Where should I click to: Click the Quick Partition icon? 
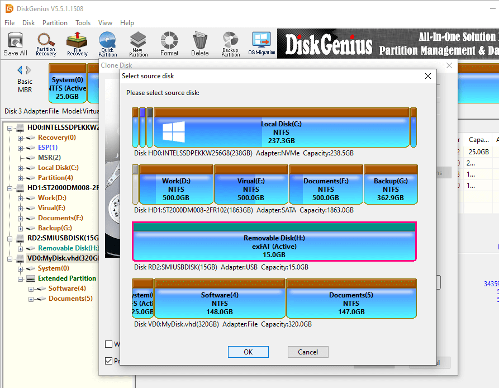pos(107,44)
